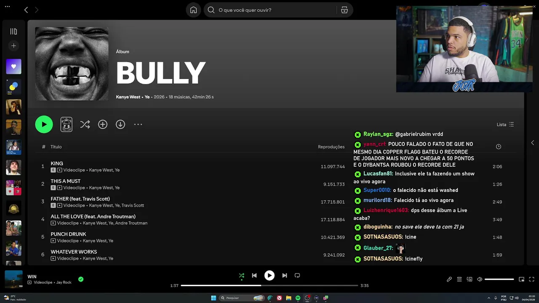Toggle shuffle in the player bar
This screenshot has width=539, height=303.
(x=242, y=276)
